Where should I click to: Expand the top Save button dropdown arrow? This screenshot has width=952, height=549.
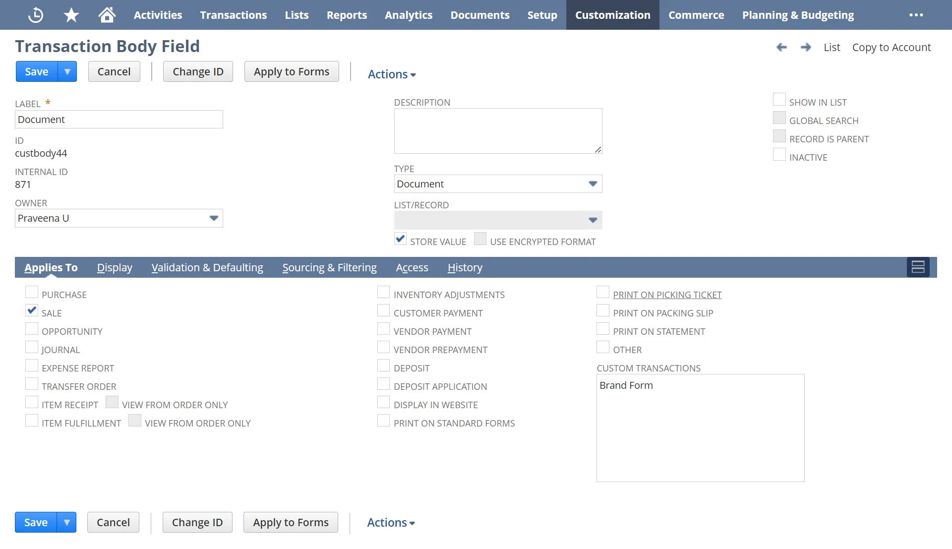[x=67, y=71]
